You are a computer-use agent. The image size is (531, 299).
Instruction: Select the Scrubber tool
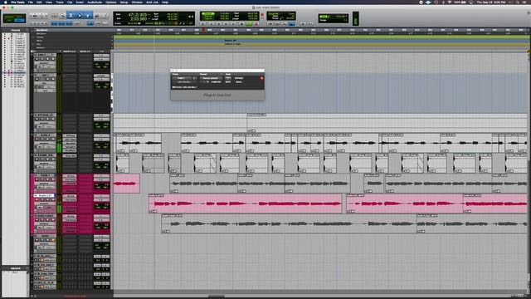click(x=97, y=16)
